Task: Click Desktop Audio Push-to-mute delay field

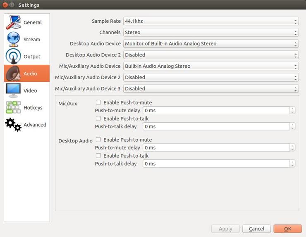Action: [216, 148]
